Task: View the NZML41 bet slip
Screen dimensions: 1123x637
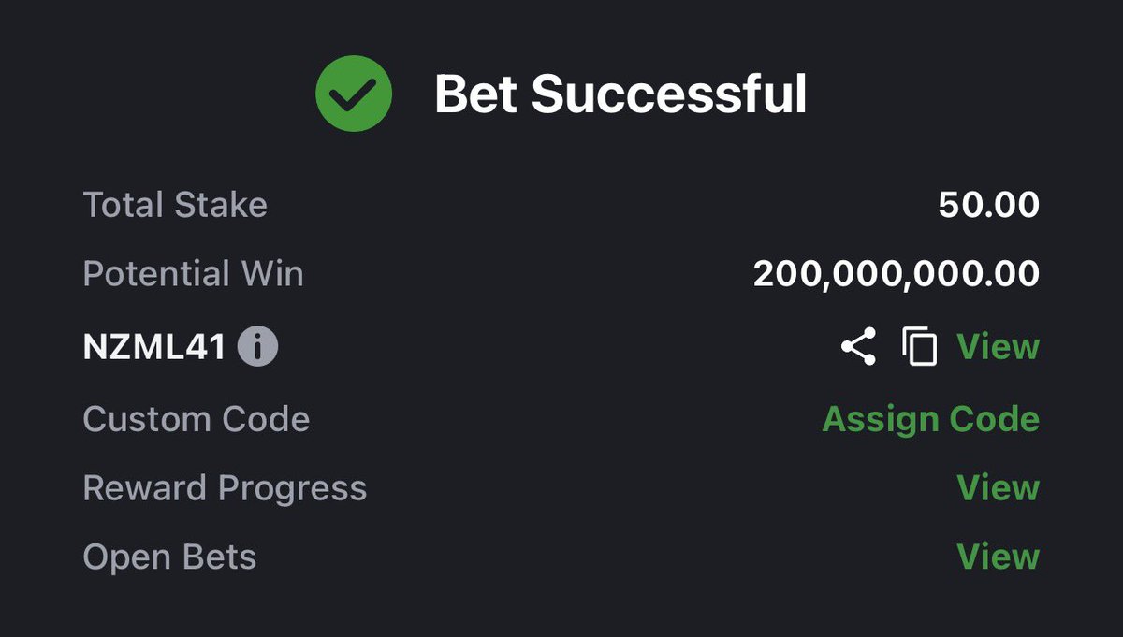Action: [998, 347]
